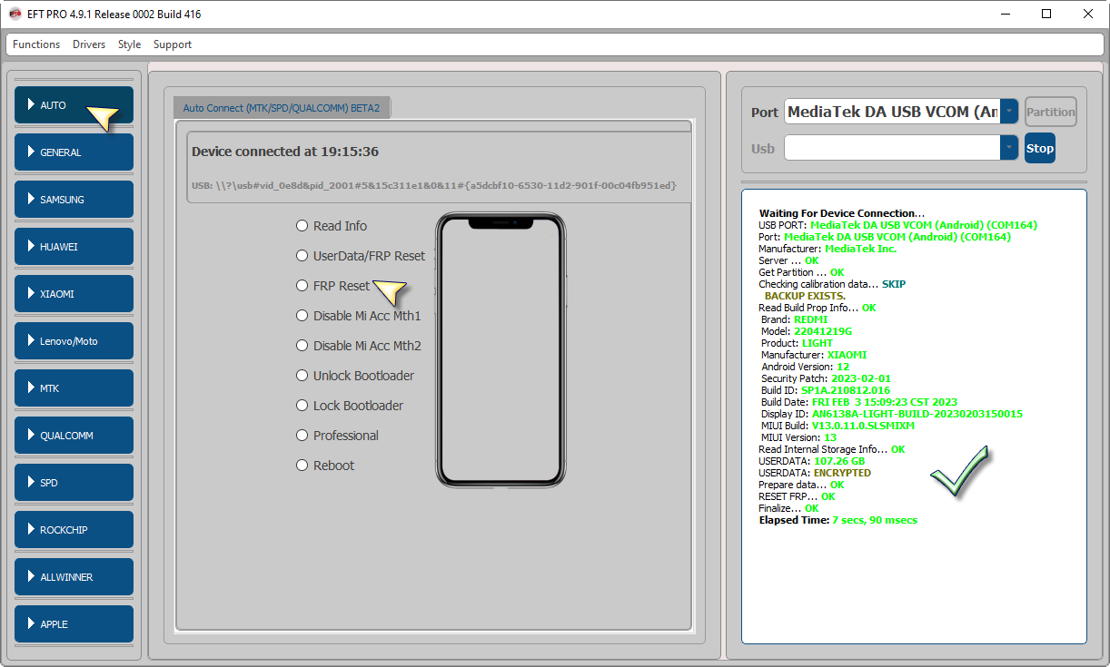Open the XIAOMI sidebar section
This screenshot has width=1110, height=667.
(74, 294)
